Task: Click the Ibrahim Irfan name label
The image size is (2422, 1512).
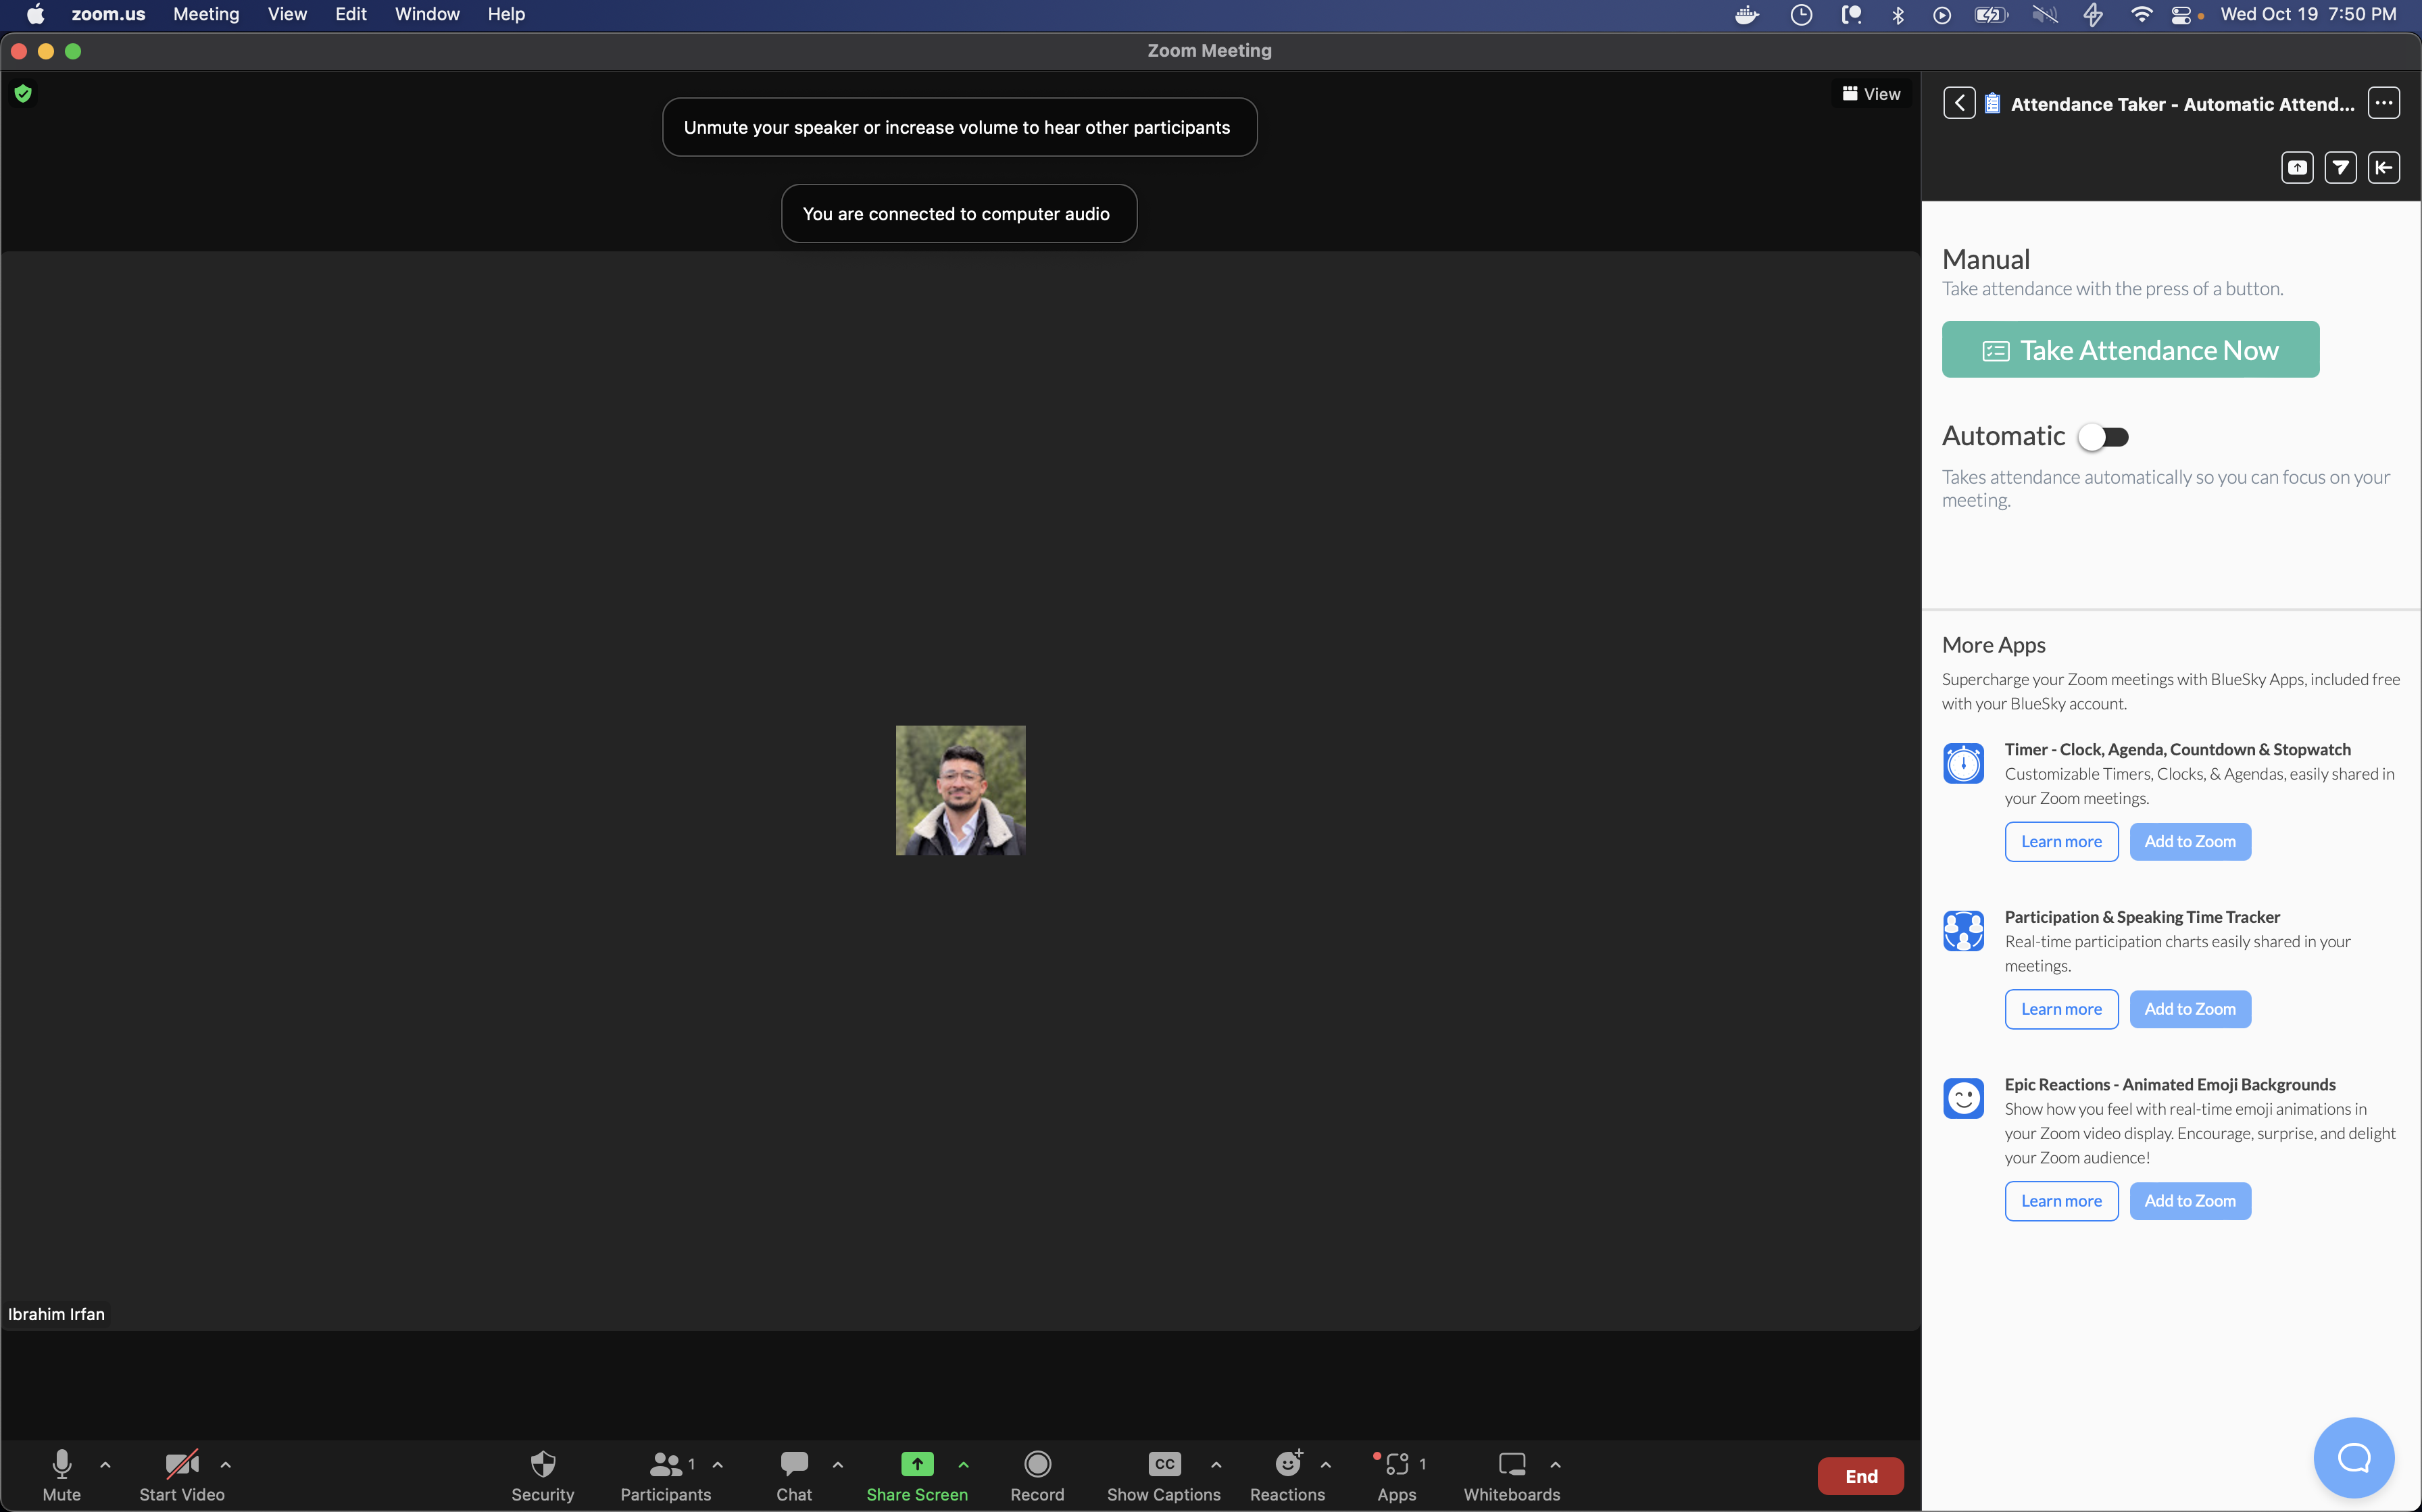Action: (x=56, y=1314)
